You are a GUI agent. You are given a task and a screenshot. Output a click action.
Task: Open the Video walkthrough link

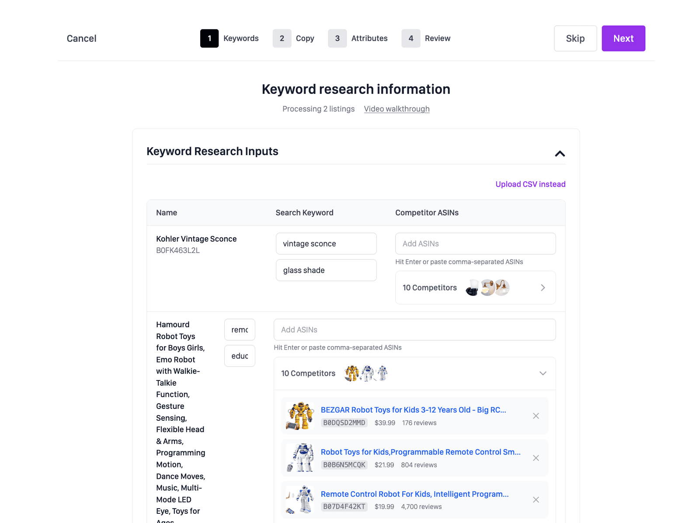[x=396, y=109]
